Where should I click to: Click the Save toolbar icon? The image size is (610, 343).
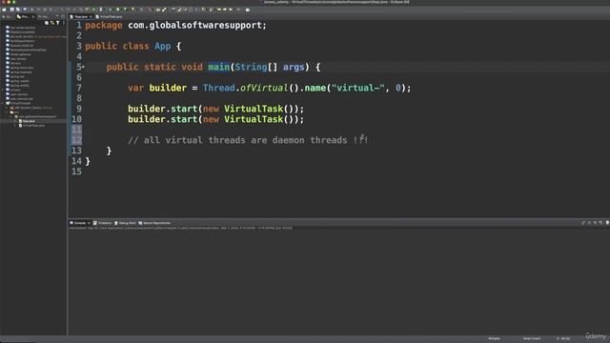(12, 10)
